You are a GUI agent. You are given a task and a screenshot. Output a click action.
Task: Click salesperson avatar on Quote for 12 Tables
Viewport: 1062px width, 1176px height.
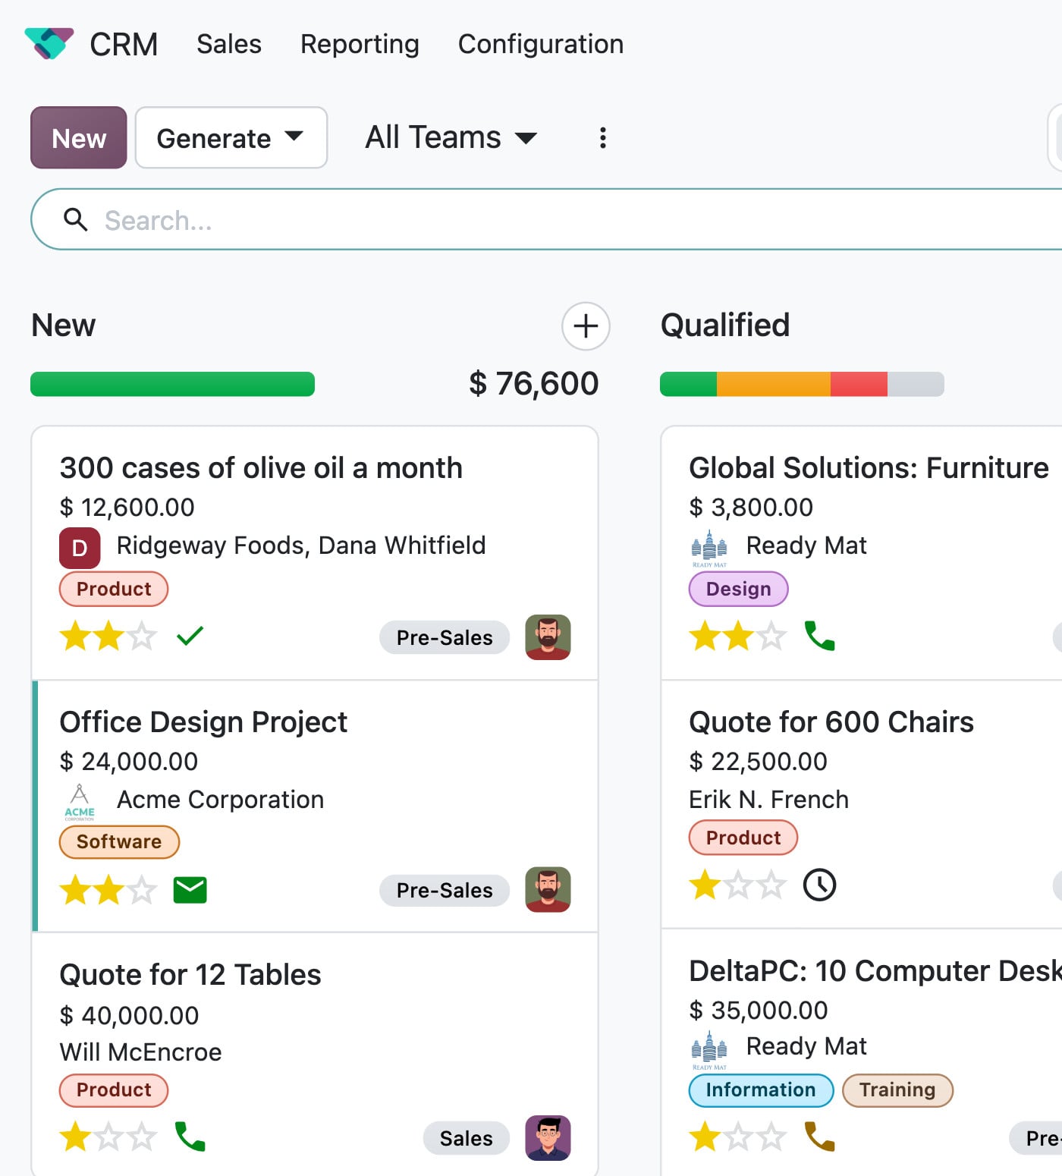(x=548, y=1138)
